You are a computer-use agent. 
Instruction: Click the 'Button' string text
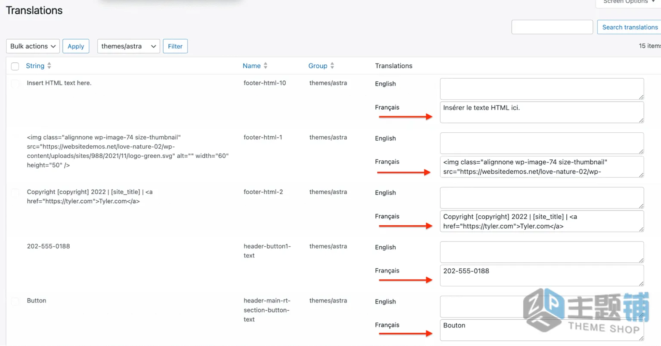[37, 301]
